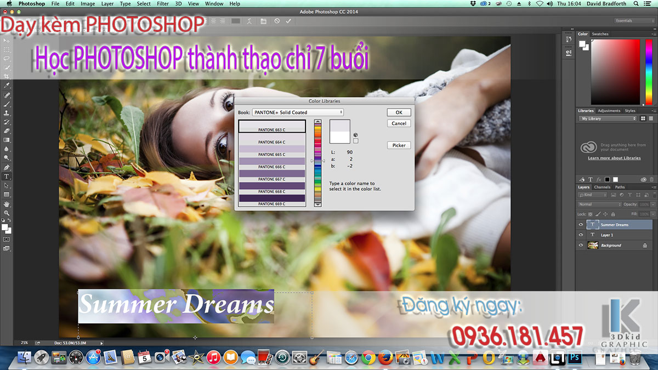Select the Healing Brush tool
The height and width of the screenshot is (370, 658).
[7, 95]
